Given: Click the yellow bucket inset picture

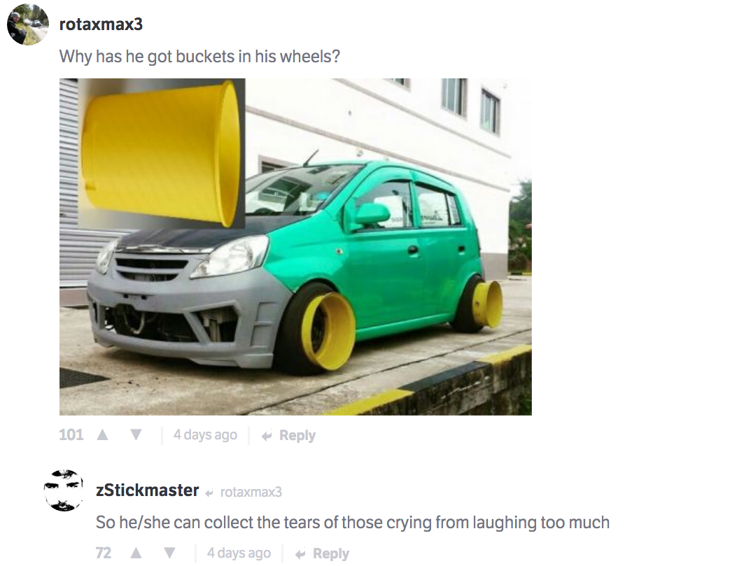Looking at the screenshot, I should click(161, 153).
